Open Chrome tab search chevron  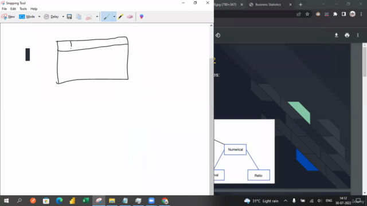(323, 4)
